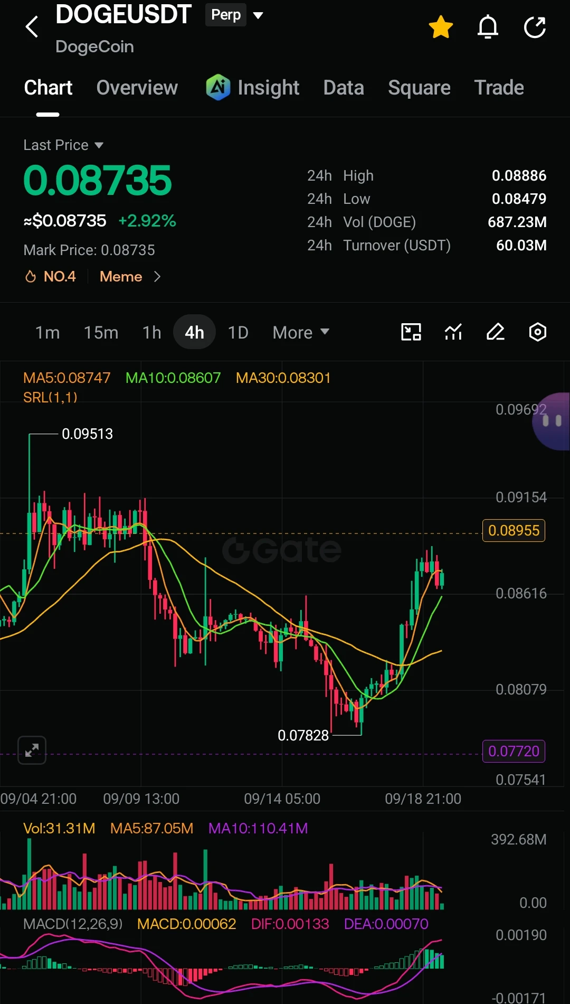Tap the 0.09513 high price marker
The image size is (570, 1004).
(87, 434)
